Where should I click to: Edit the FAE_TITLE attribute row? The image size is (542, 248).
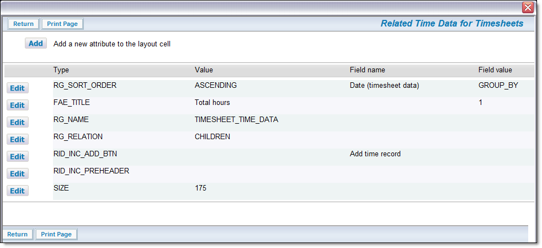17,105
